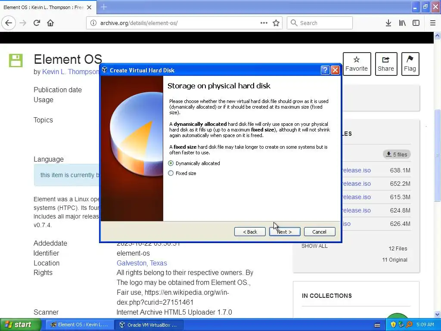Open a new tab with plus button

104,7
